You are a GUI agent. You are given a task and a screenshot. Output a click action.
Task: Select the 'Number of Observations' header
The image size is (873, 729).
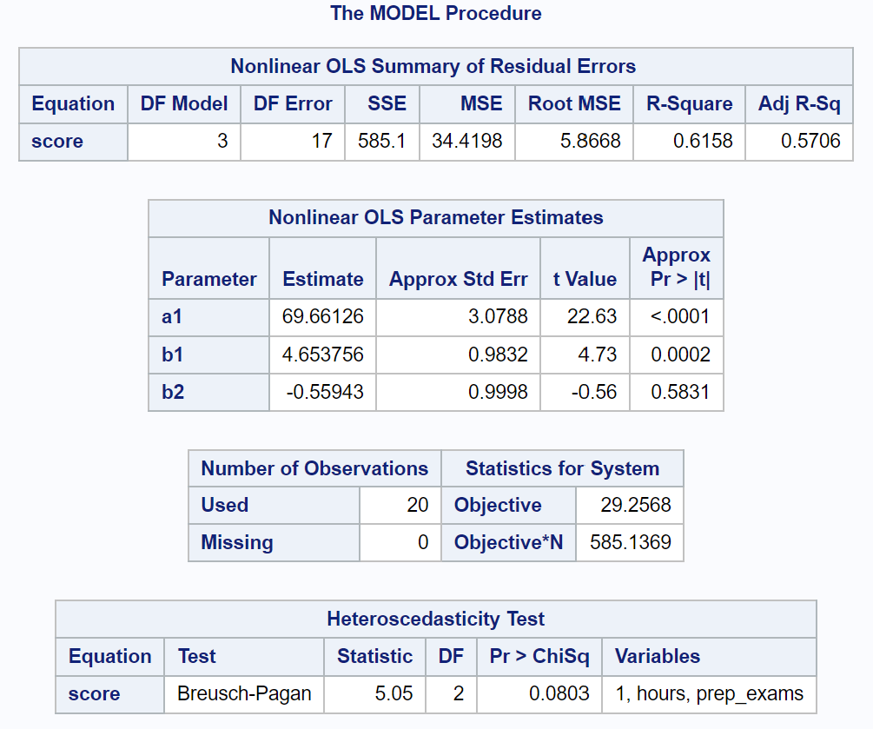pos(314,468)
